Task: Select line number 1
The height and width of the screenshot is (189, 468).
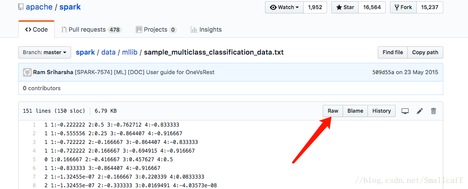Action: (x=34, y=124)
